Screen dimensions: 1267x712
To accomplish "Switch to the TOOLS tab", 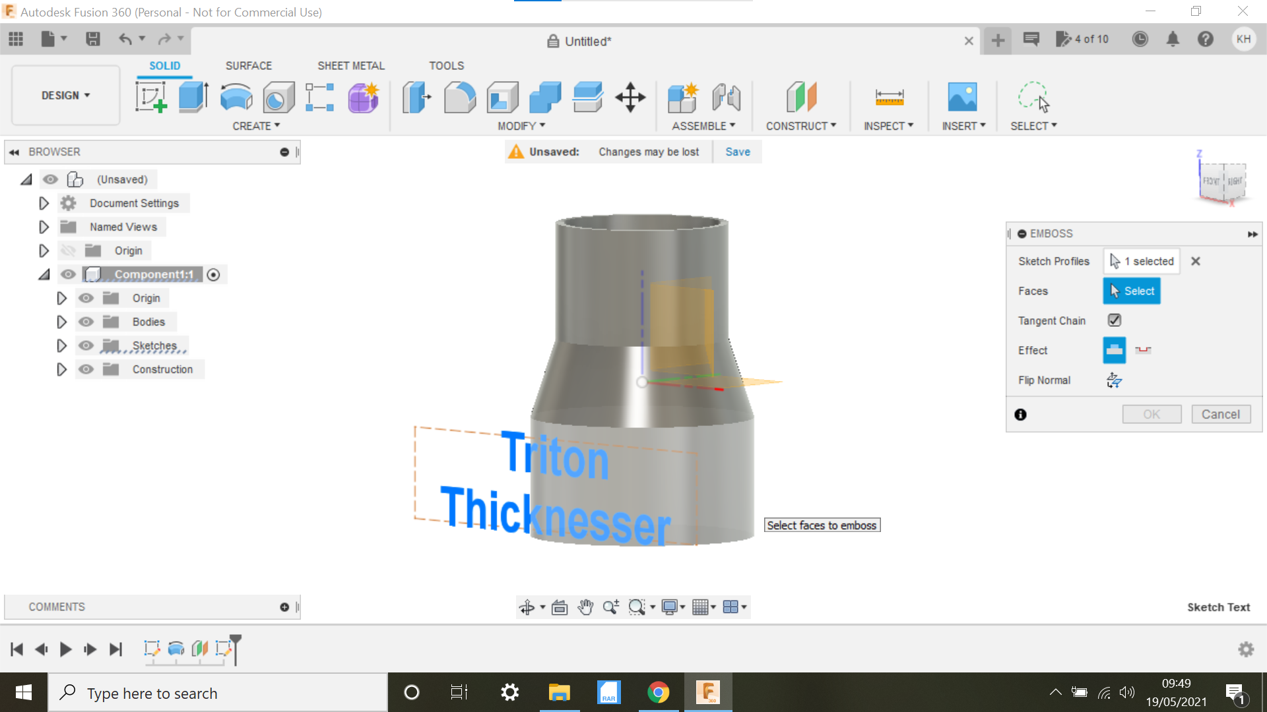I will pos(447,66).
